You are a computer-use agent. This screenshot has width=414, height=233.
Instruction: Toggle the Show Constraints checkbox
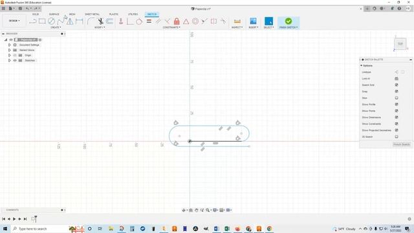[x=397, y=124]
